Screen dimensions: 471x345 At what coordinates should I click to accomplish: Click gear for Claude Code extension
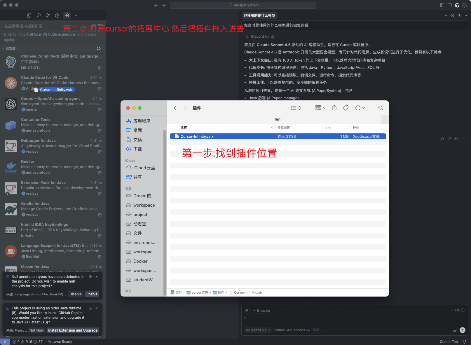click(x=100, y=89)
